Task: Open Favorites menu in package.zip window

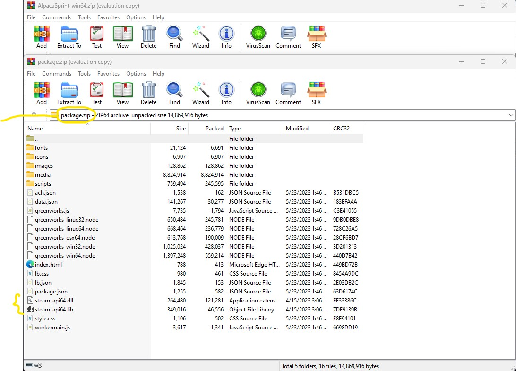Action: (108, 74)
